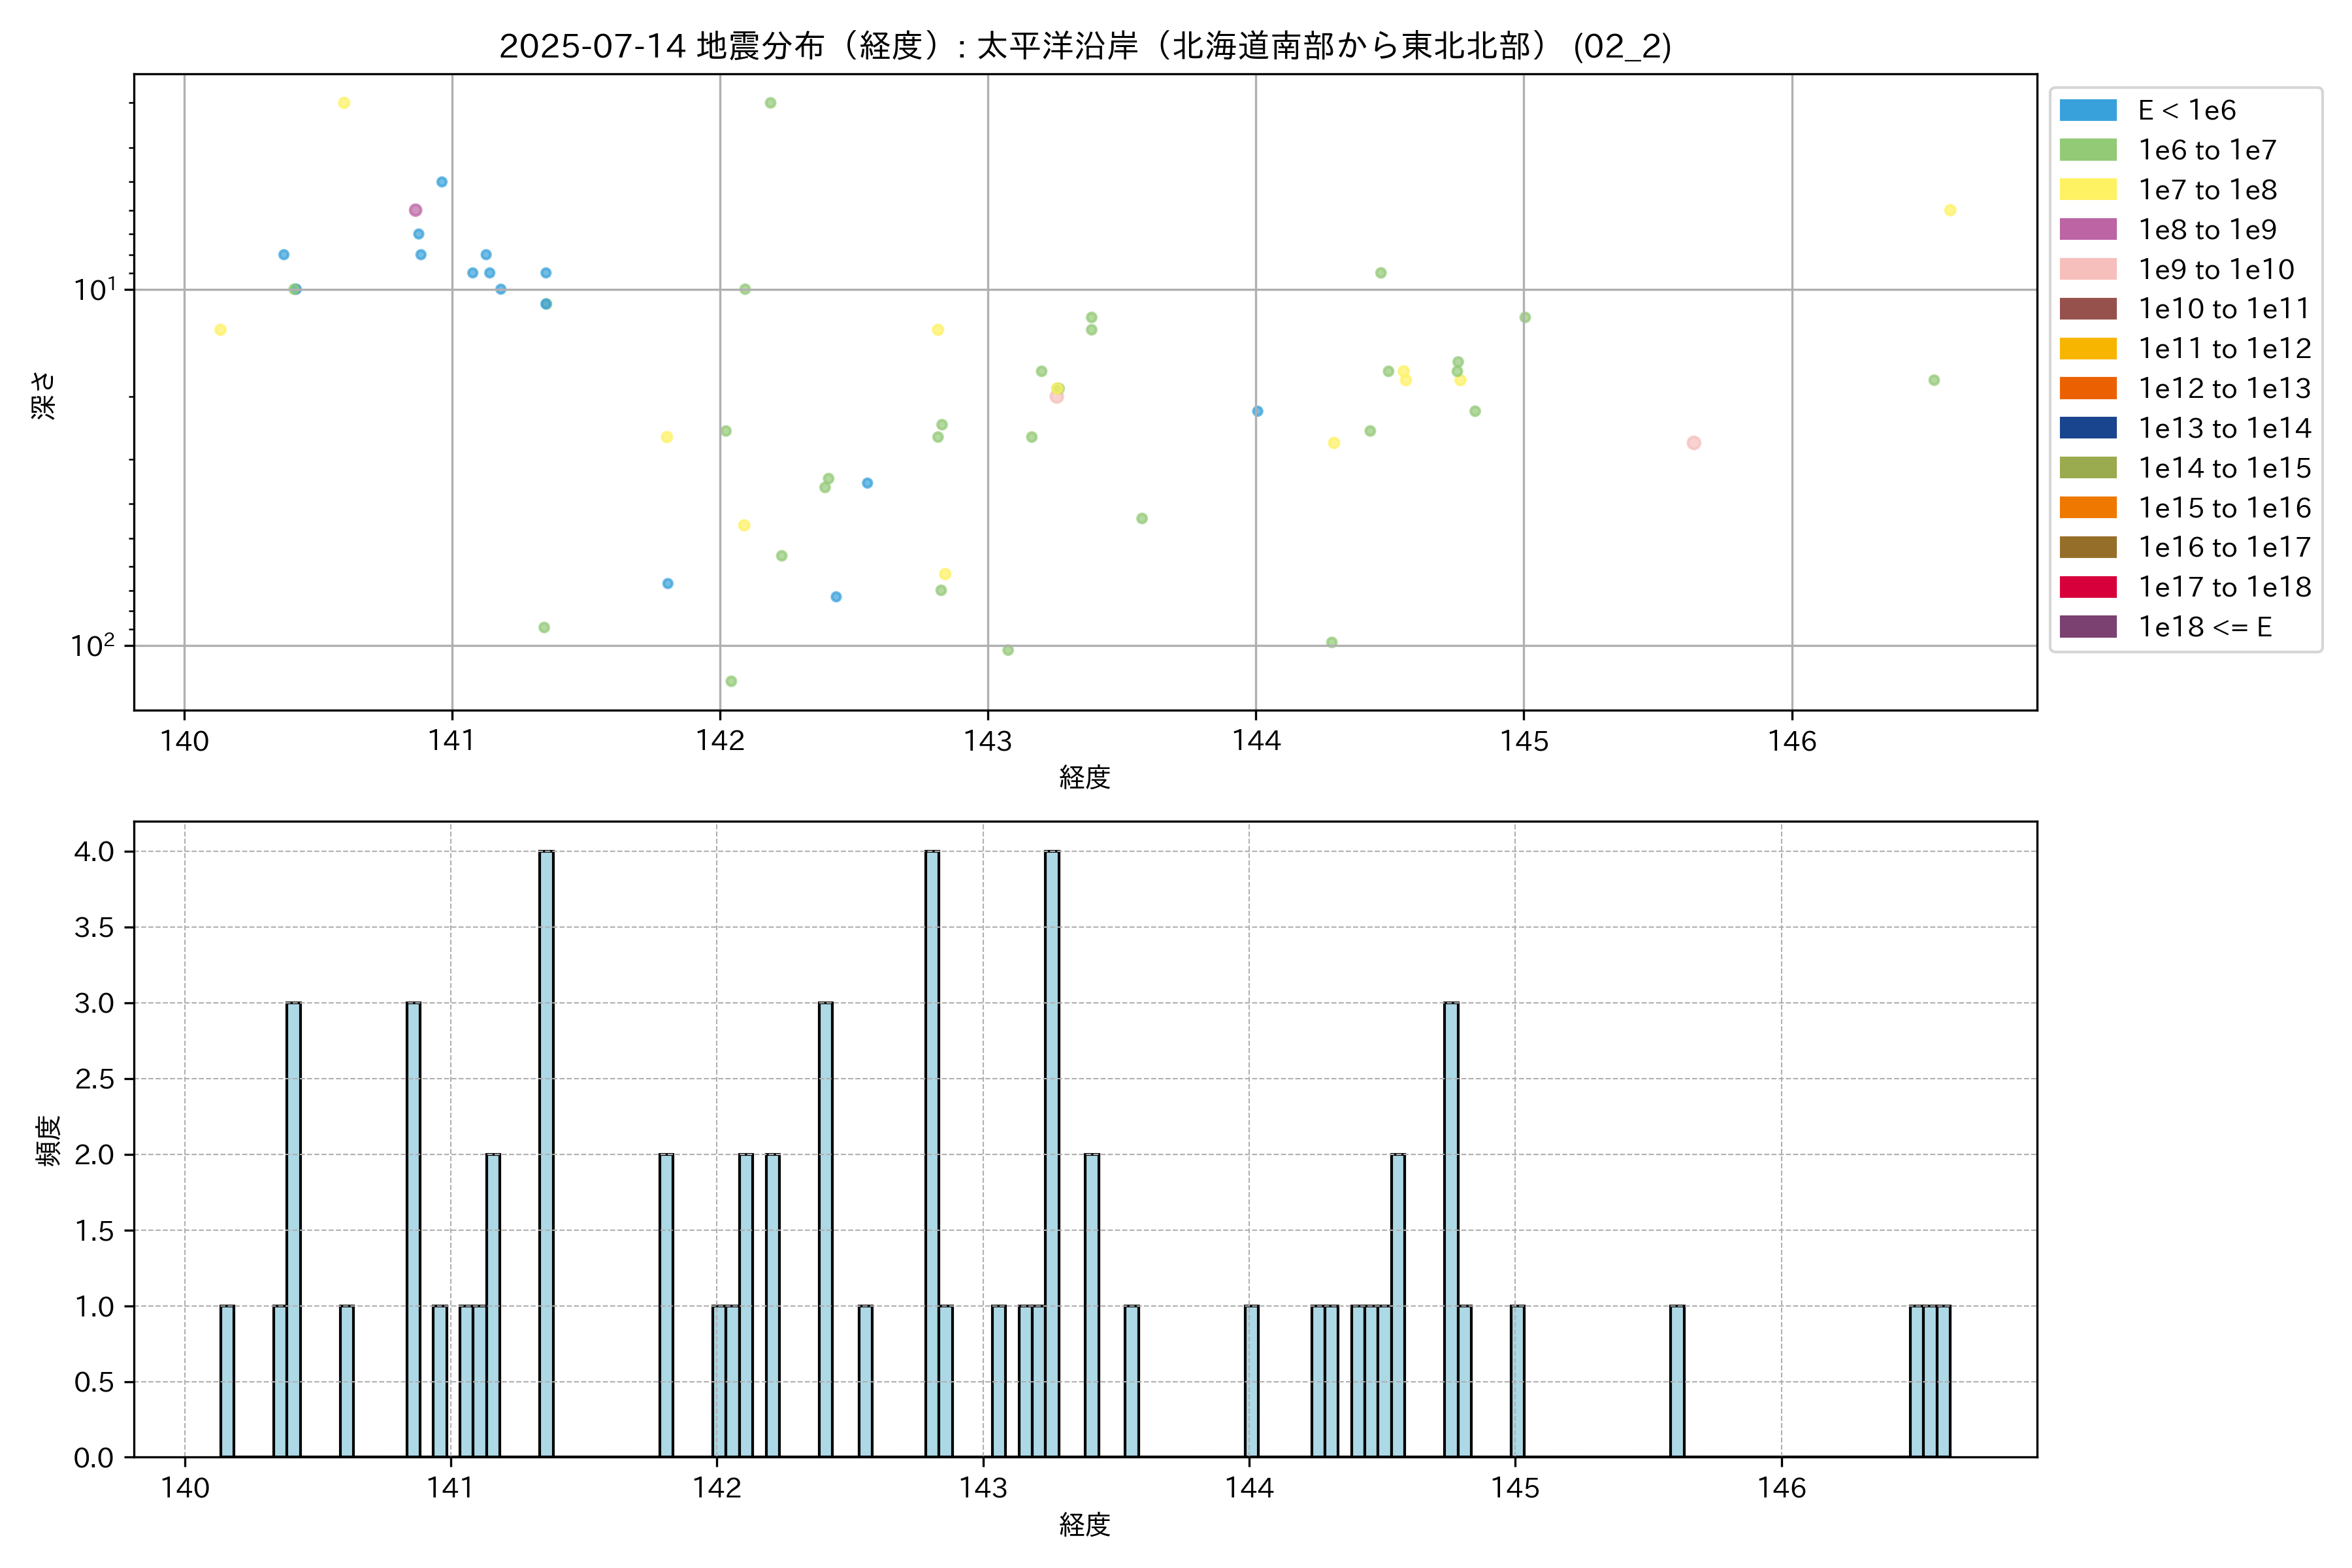Click the pink 1e9 to 1e10 swatch
Image resolution: width=2352 pixels, height=1568 pixels.
(x=2087, y=269)
